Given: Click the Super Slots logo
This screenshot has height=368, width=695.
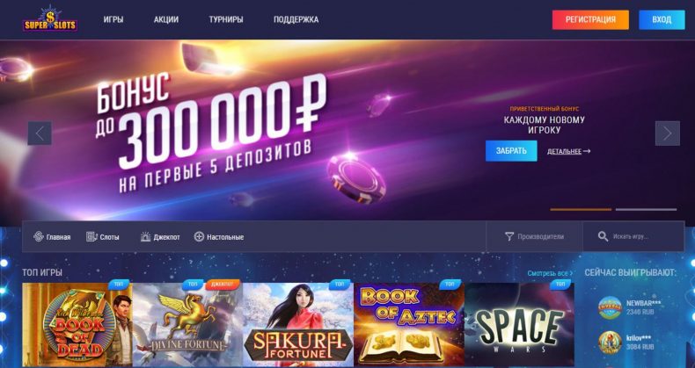Looking at the screenshot, I should coord(50,19).
